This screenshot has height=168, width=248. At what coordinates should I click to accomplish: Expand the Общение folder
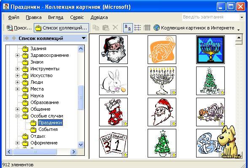pyautogui.click(x=17, y=109)
